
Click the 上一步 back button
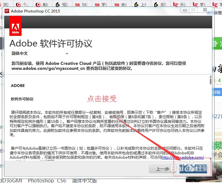(162, 169)
